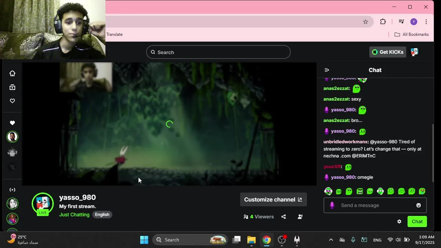
Task: Open the greyed-out offline channel avatar below the bearded man
Action: [x=12, y=152]
